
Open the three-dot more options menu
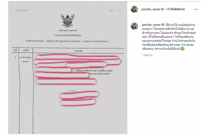[x=196, y=9]
